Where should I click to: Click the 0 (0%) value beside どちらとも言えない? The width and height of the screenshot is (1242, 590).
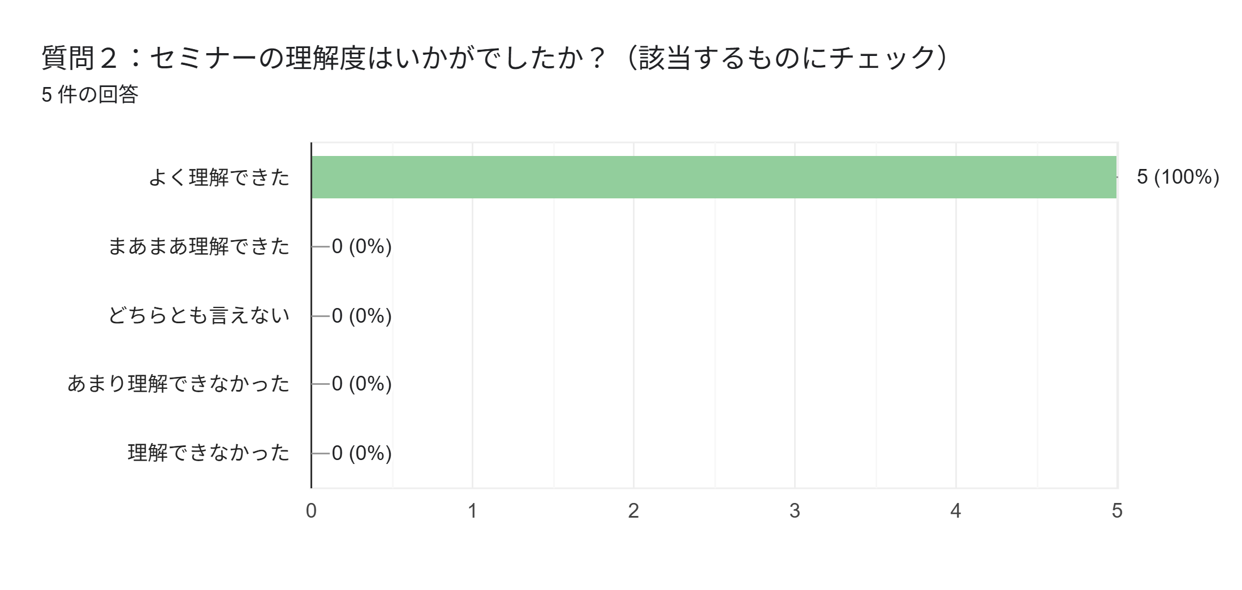coord(361,315)
